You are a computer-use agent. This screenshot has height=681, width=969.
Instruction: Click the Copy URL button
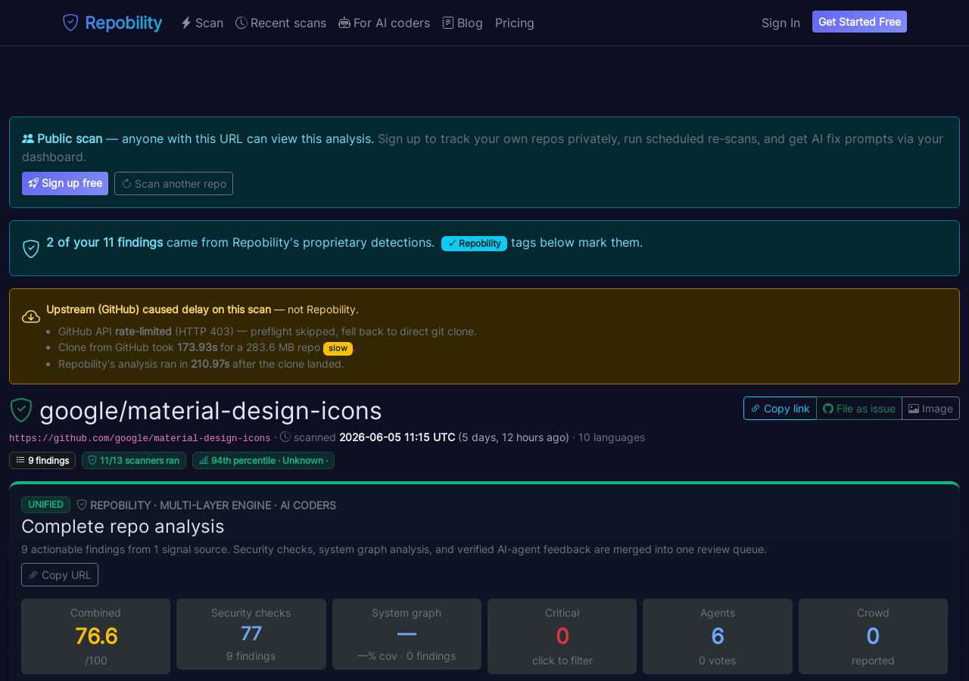click(x=60, y=574)
